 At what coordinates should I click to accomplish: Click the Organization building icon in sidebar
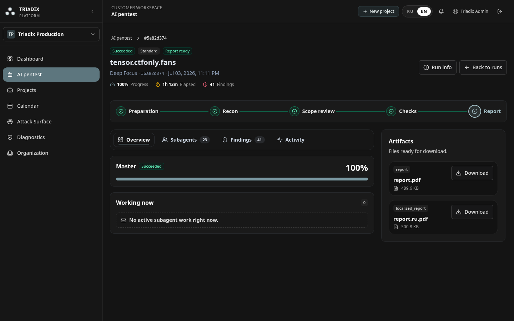coord(10,153)
